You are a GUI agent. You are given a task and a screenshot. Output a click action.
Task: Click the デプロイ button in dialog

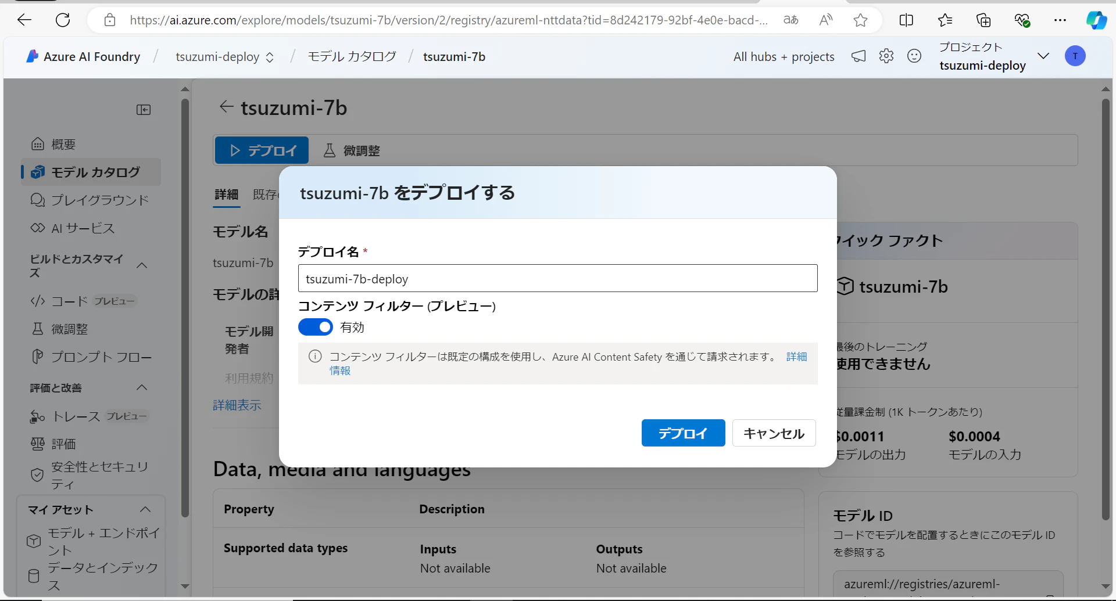683,433
